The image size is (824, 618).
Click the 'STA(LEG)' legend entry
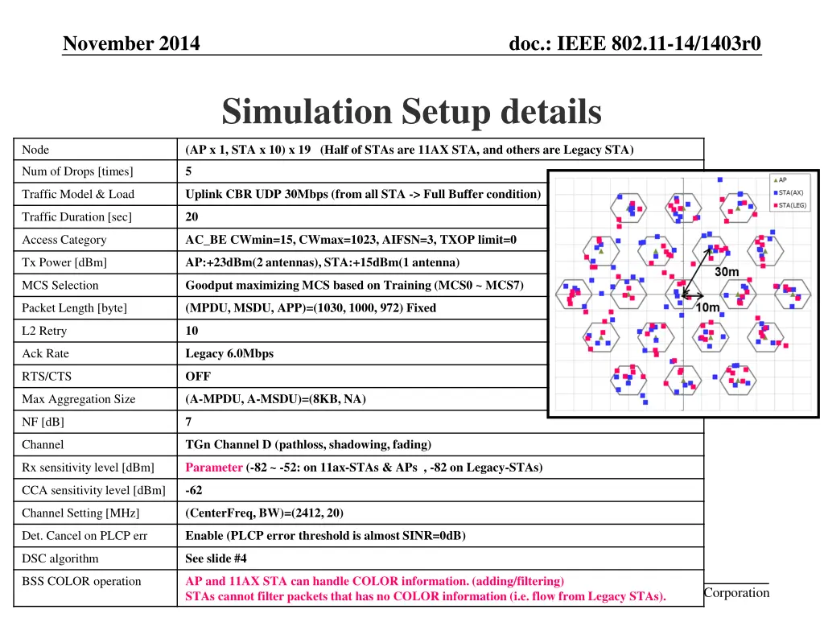point(790,205)
